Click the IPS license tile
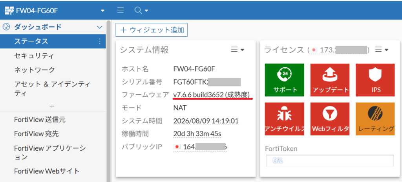The image size is (402, 182). coord(375,80)
